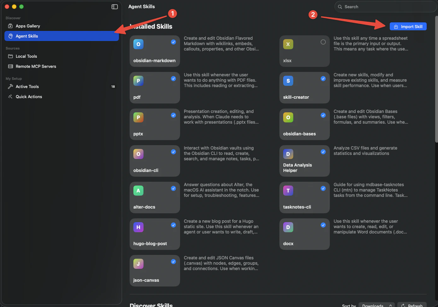The width and height of the screenshot is (438, 307).
Task: Uncheck the pptx skill
Action: point(173,115)
